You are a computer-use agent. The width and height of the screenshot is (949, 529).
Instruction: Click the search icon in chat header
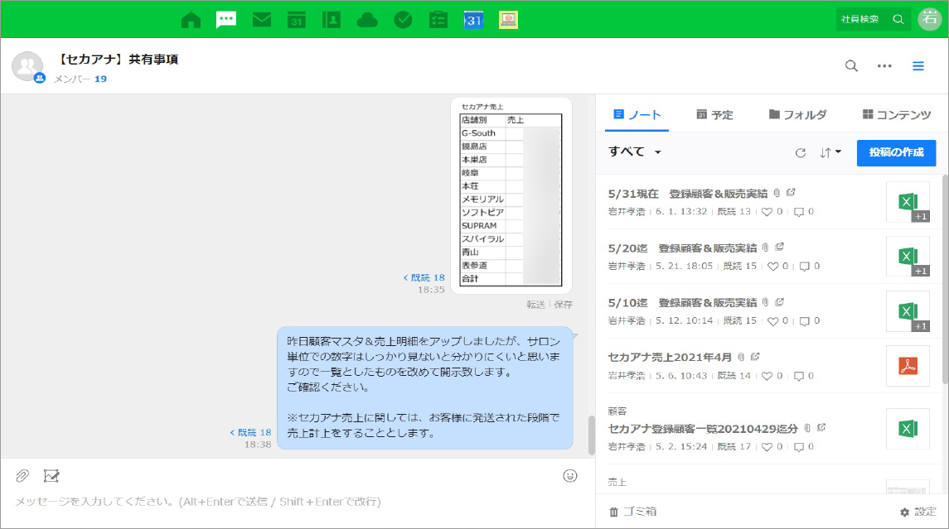pyautogui.click(x=851, y=66)
